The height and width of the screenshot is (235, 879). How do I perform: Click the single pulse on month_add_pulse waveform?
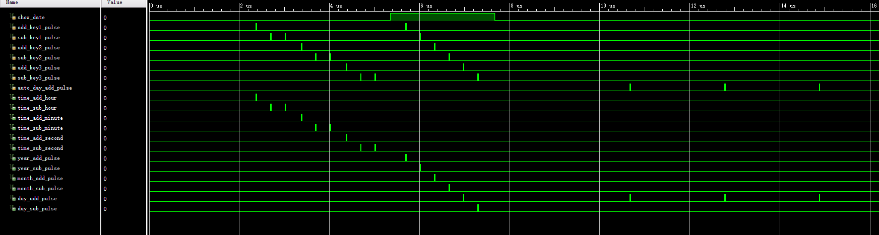(x=434, y=178)
